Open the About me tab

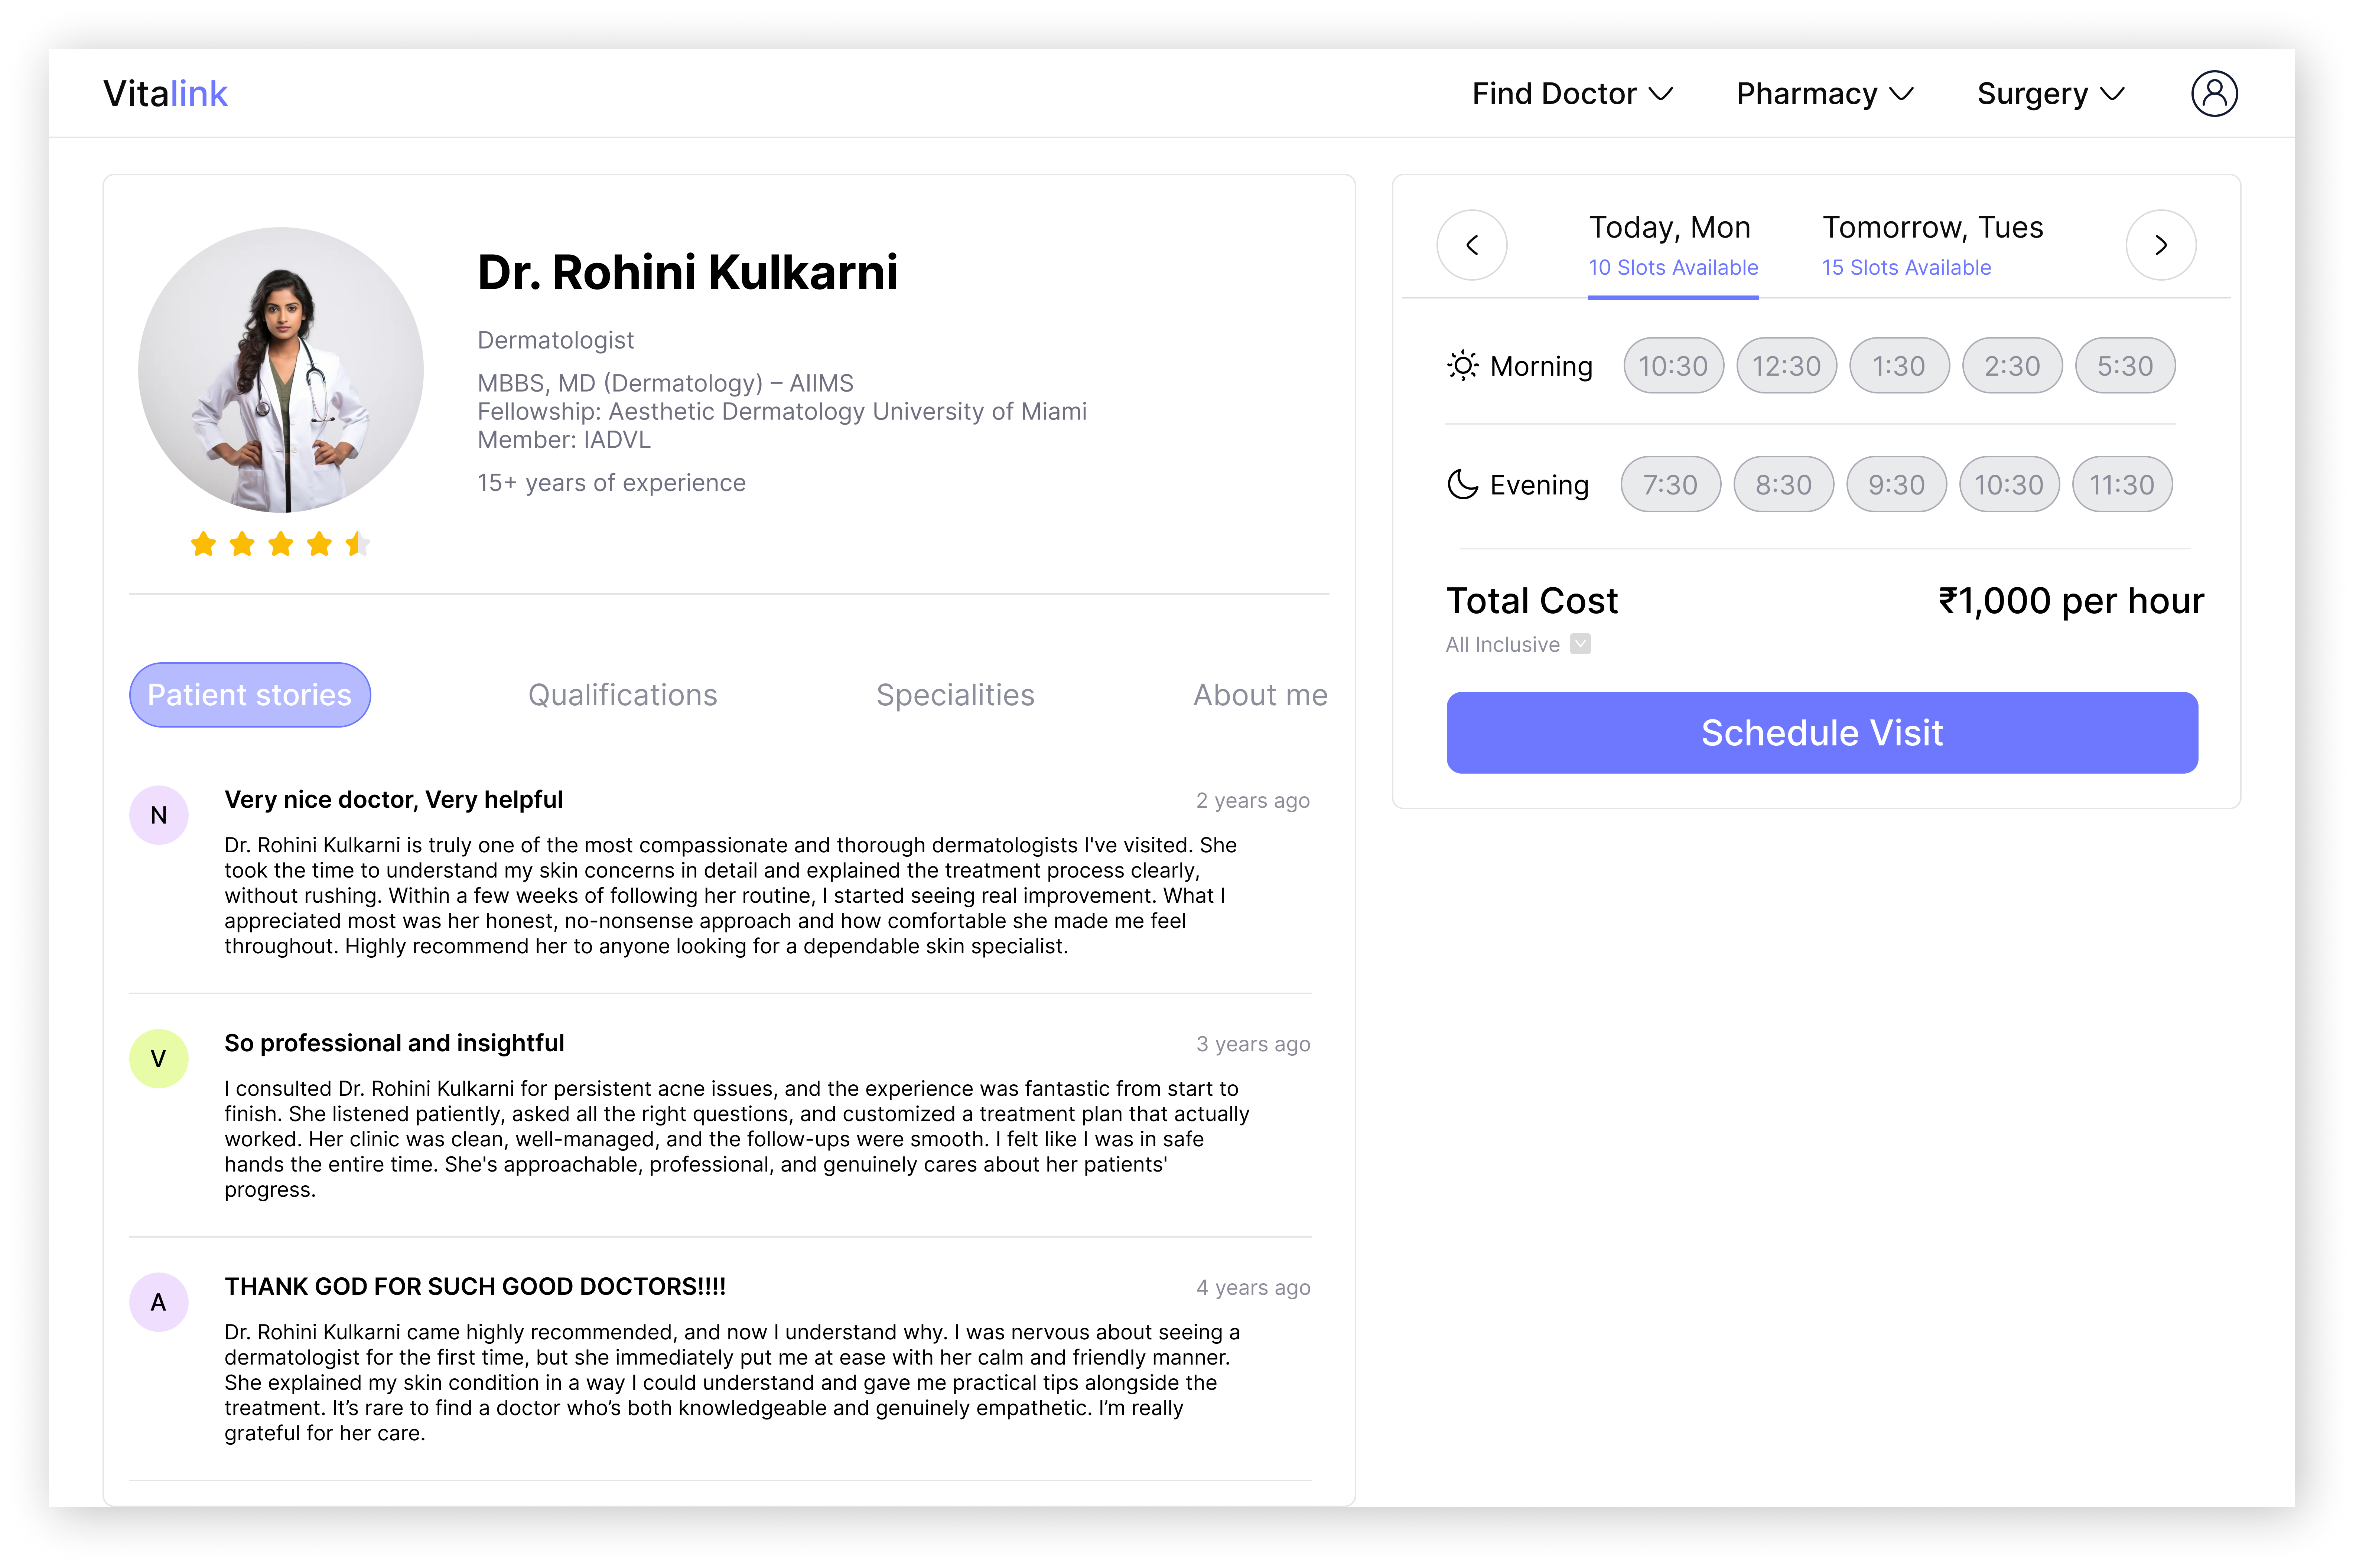tap(1260, 695)
